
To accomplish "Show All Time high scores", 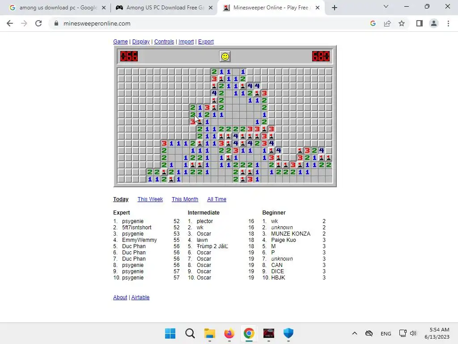I will click(x=217, y=199).
